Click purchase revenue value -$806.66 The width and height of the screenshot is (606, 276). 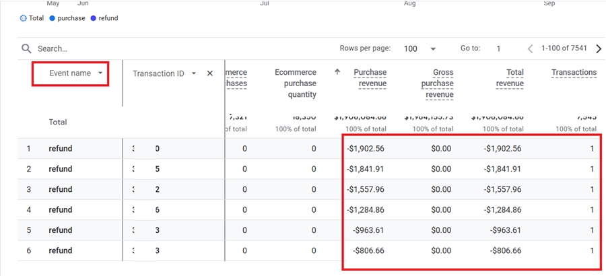coord(368,250)
